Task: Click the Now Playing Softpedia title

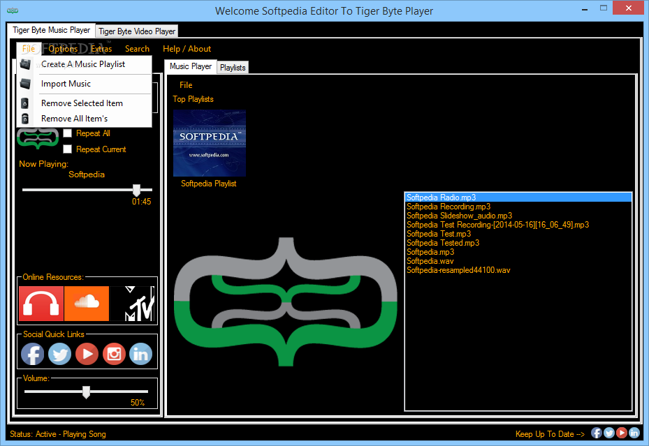Action: point(87,174)
